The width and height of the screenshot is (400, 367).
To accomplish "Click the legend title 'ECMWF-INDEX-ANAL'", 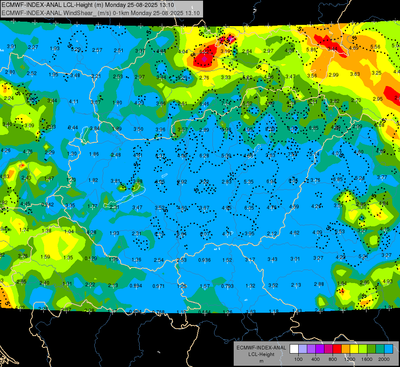I will click(x=261, y=348).
